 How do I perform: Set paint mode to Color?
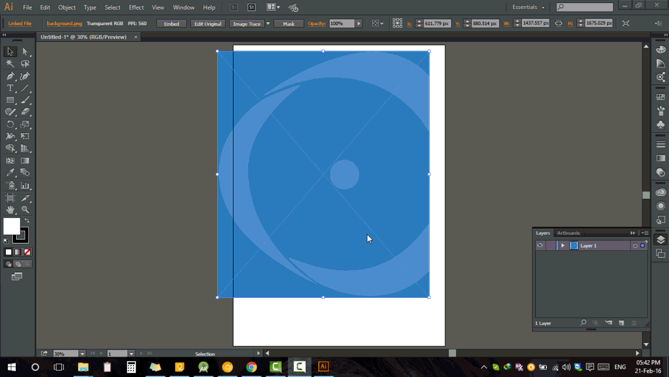8,252
